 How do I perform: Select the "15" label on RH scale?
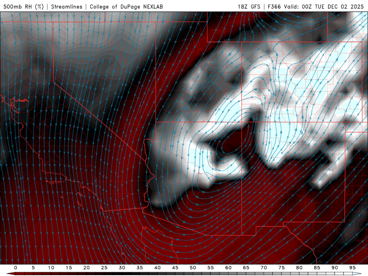[x=69, y=268]
